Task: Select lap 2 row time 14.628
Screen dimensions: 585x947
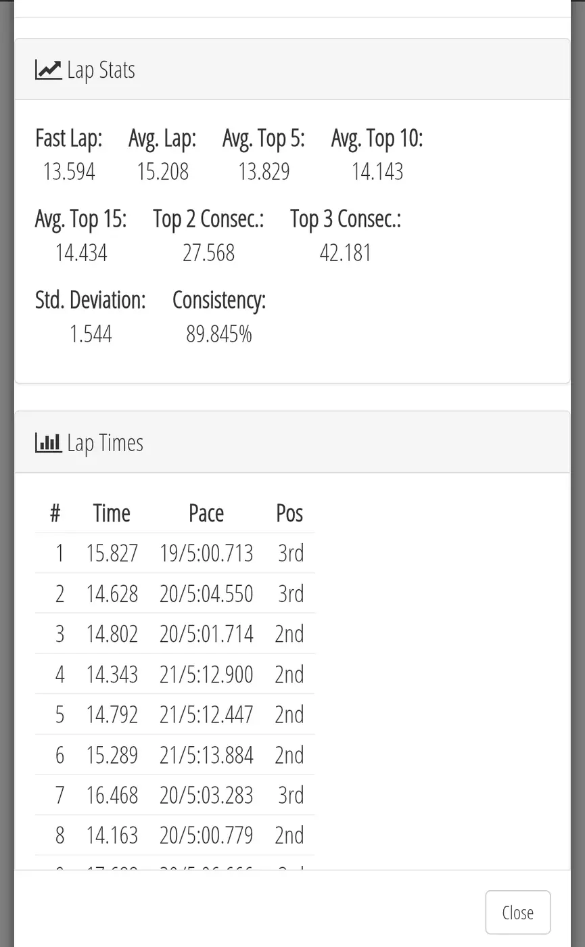Action: click(112, 594)
